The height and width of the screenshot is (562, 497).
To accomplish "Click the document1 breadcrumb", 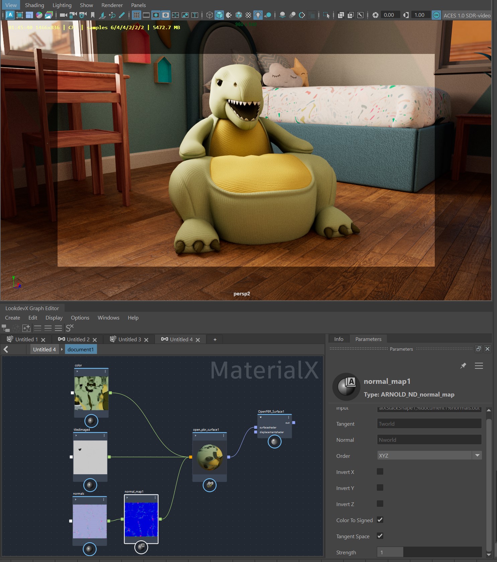I will tap(81, 349).
